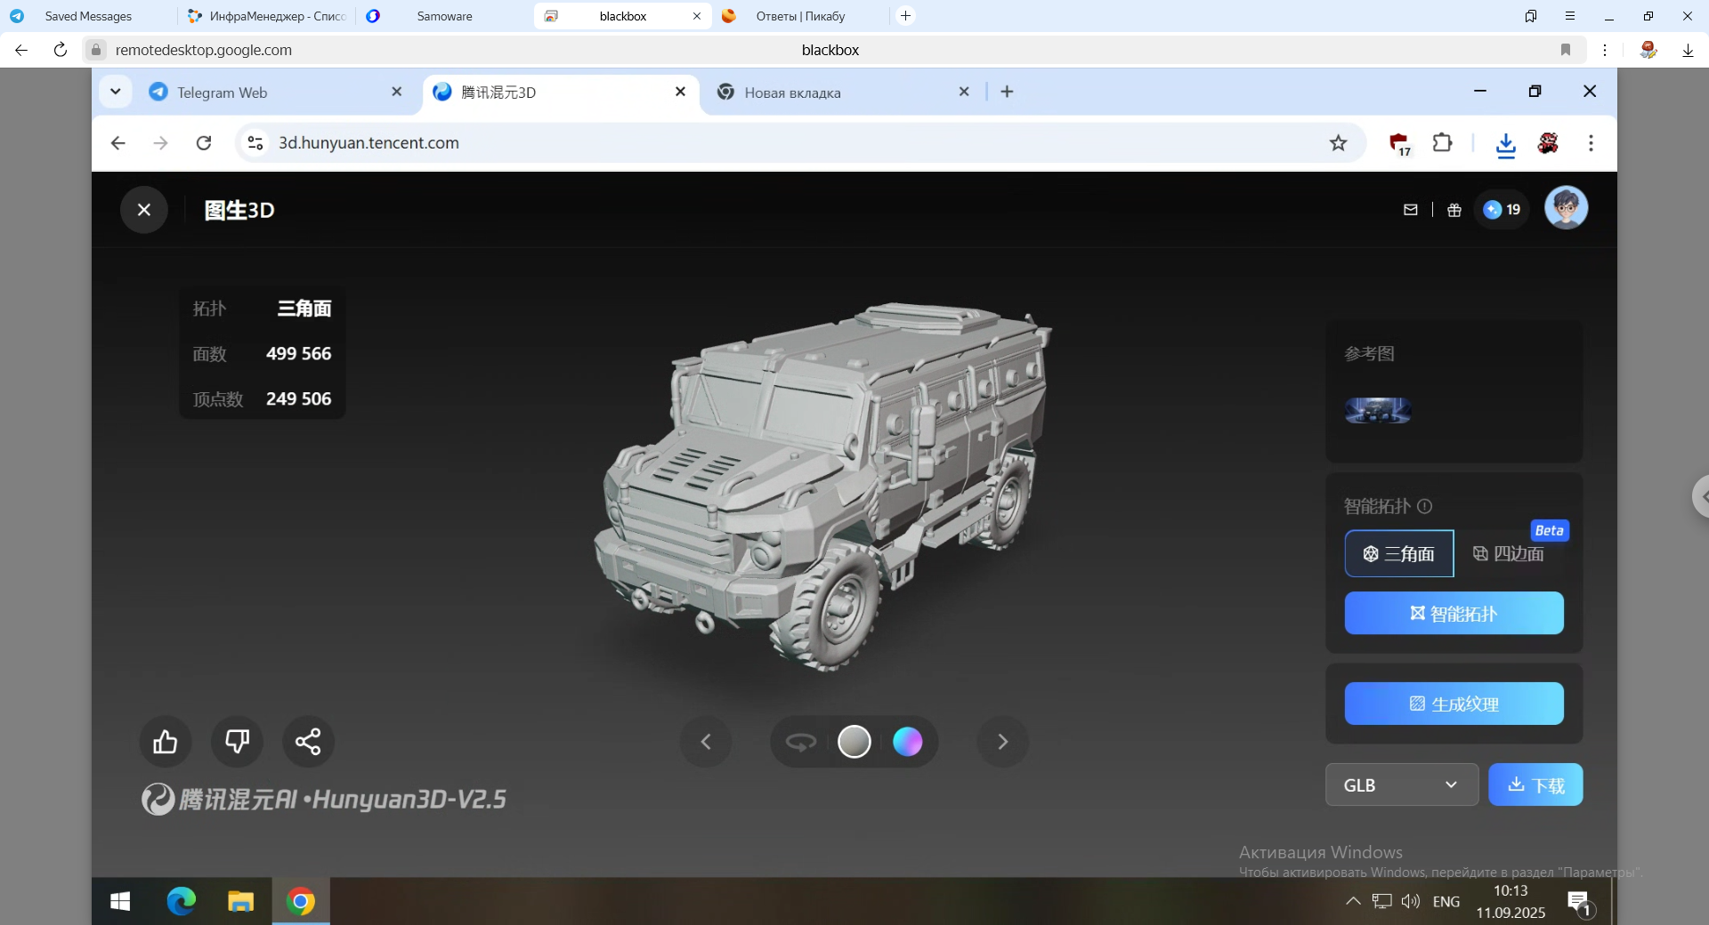The image size is (1709, 925).
Task: Close the 图生3D viewer with X
Action: (144, 210)
